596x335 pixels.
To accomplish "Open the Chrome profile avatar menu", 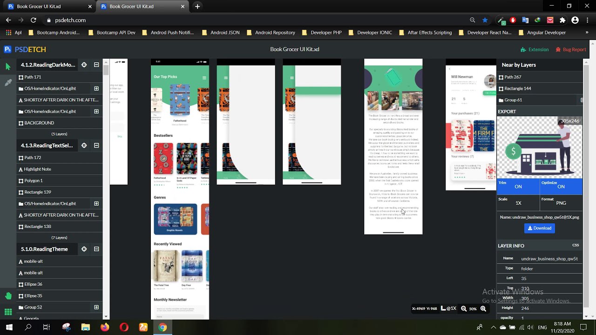I will click(x=575, y=20).
